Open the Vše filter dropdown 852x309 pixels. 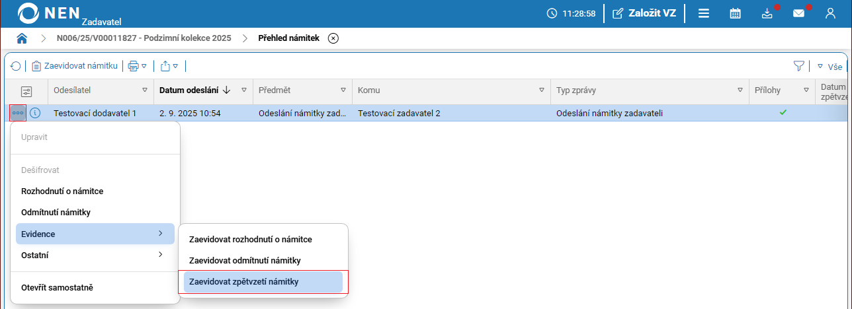[830, 67]
